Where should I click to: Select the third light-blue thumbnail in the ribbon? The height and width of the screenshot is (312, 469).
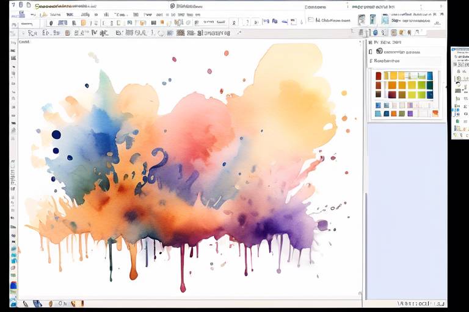click(x=385, y=19)
